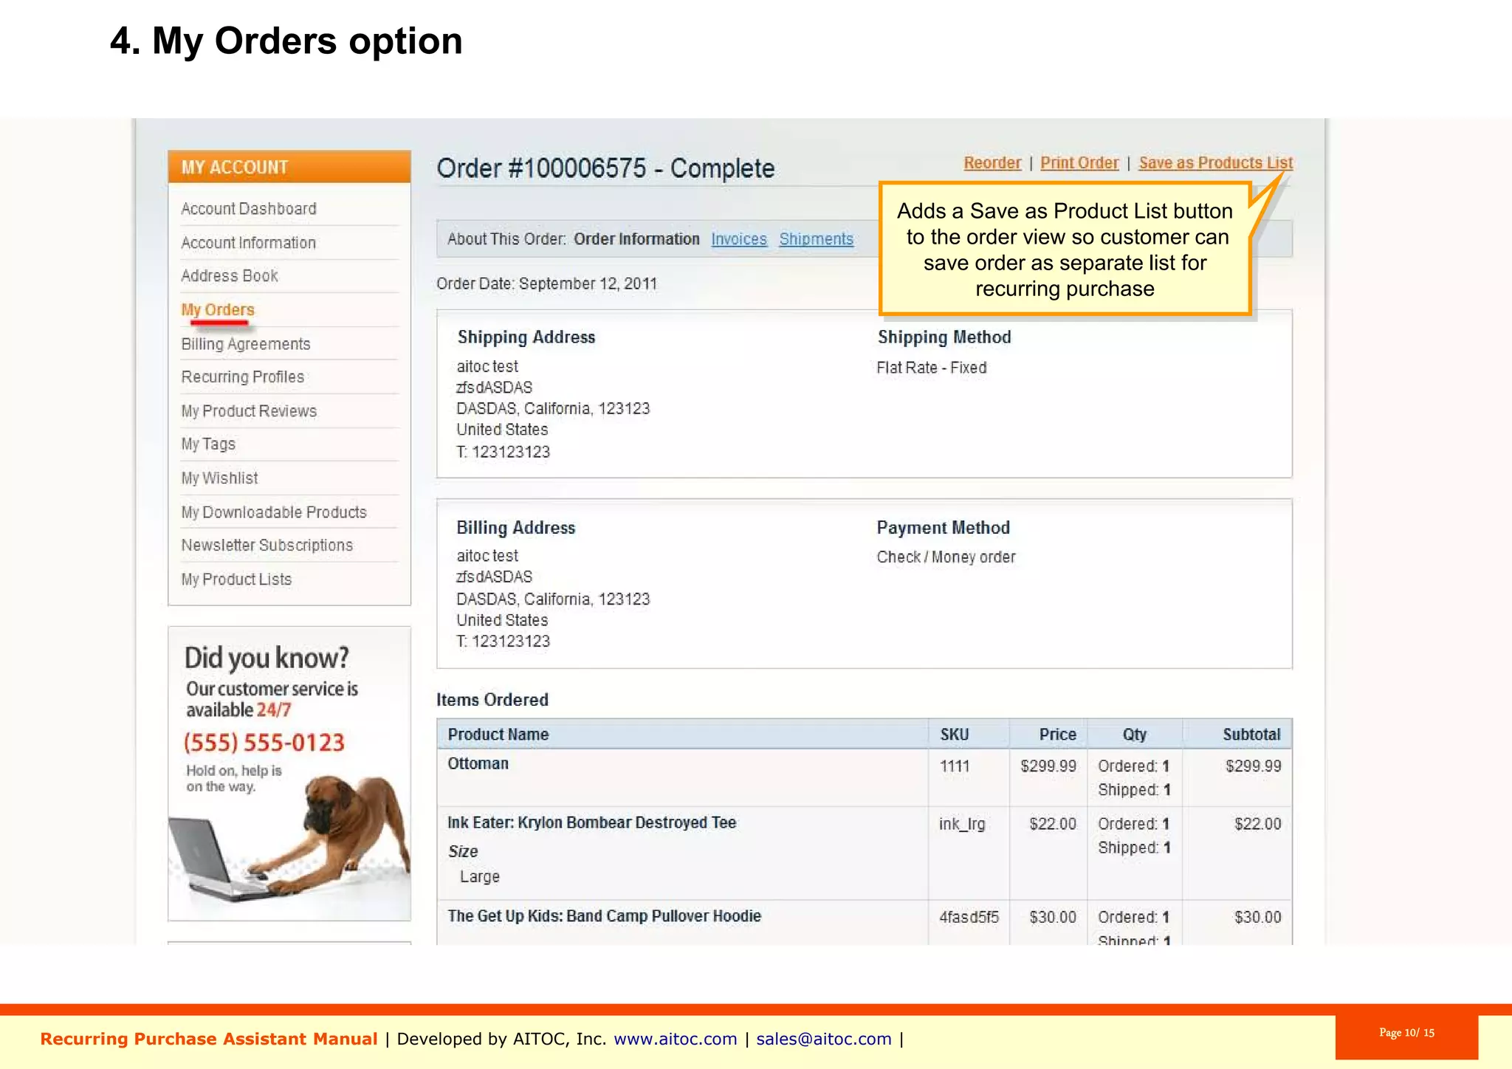This screenshot has width=1512, height=1069.
Task: Go to My Tags page
Action: point(208,444)
